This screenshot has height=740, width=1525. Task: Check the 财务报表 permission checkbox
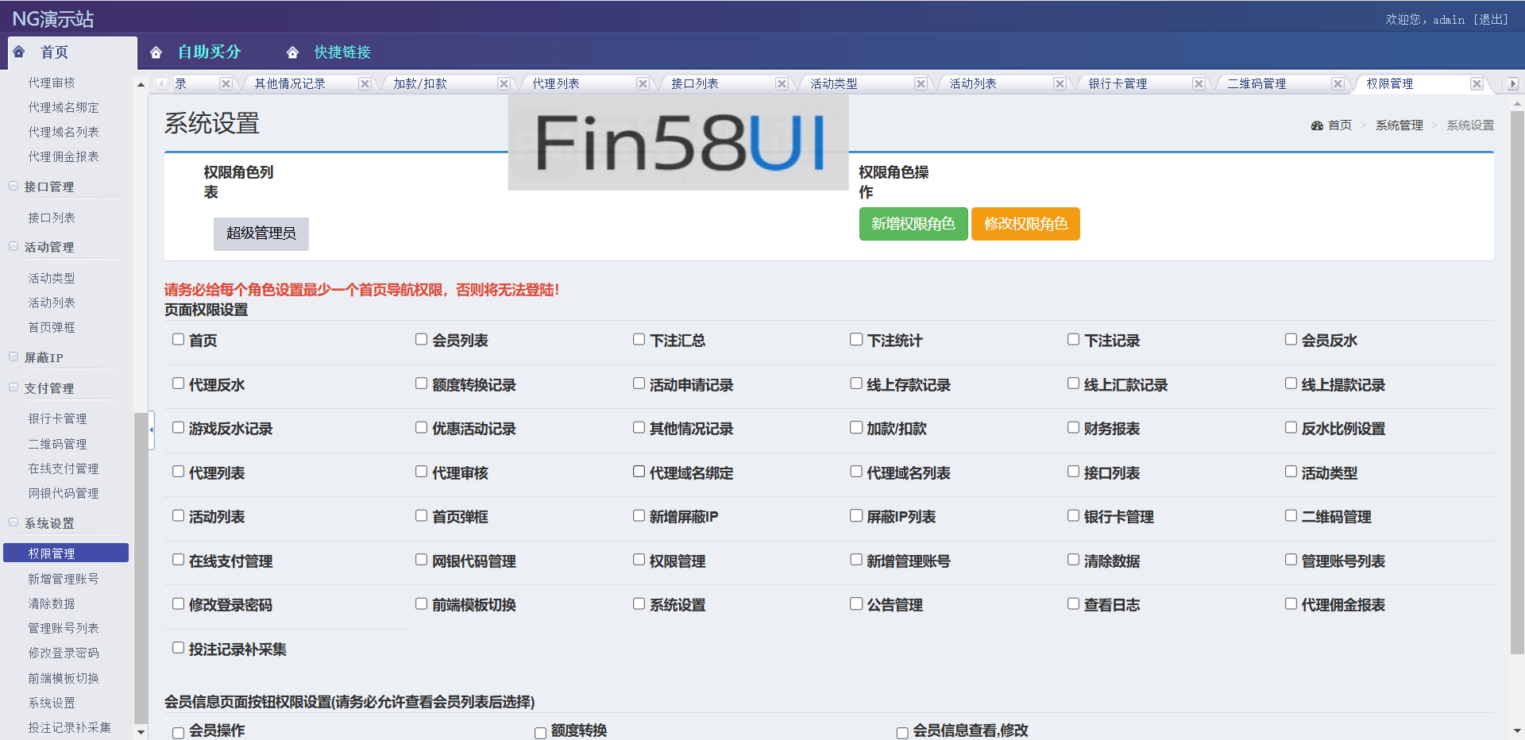1073,428
